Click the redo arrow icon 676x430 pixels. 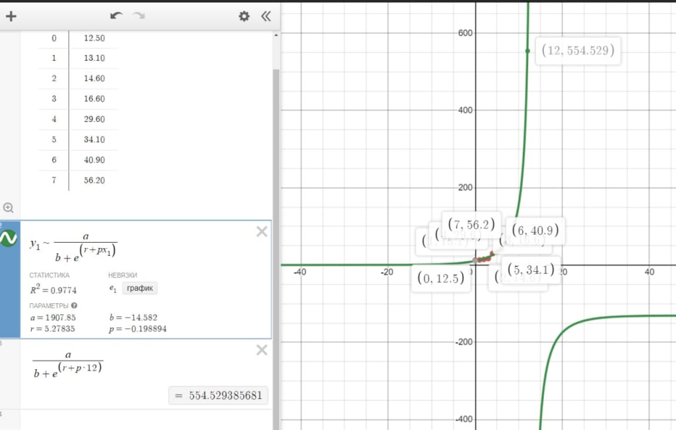coord(139,16)
